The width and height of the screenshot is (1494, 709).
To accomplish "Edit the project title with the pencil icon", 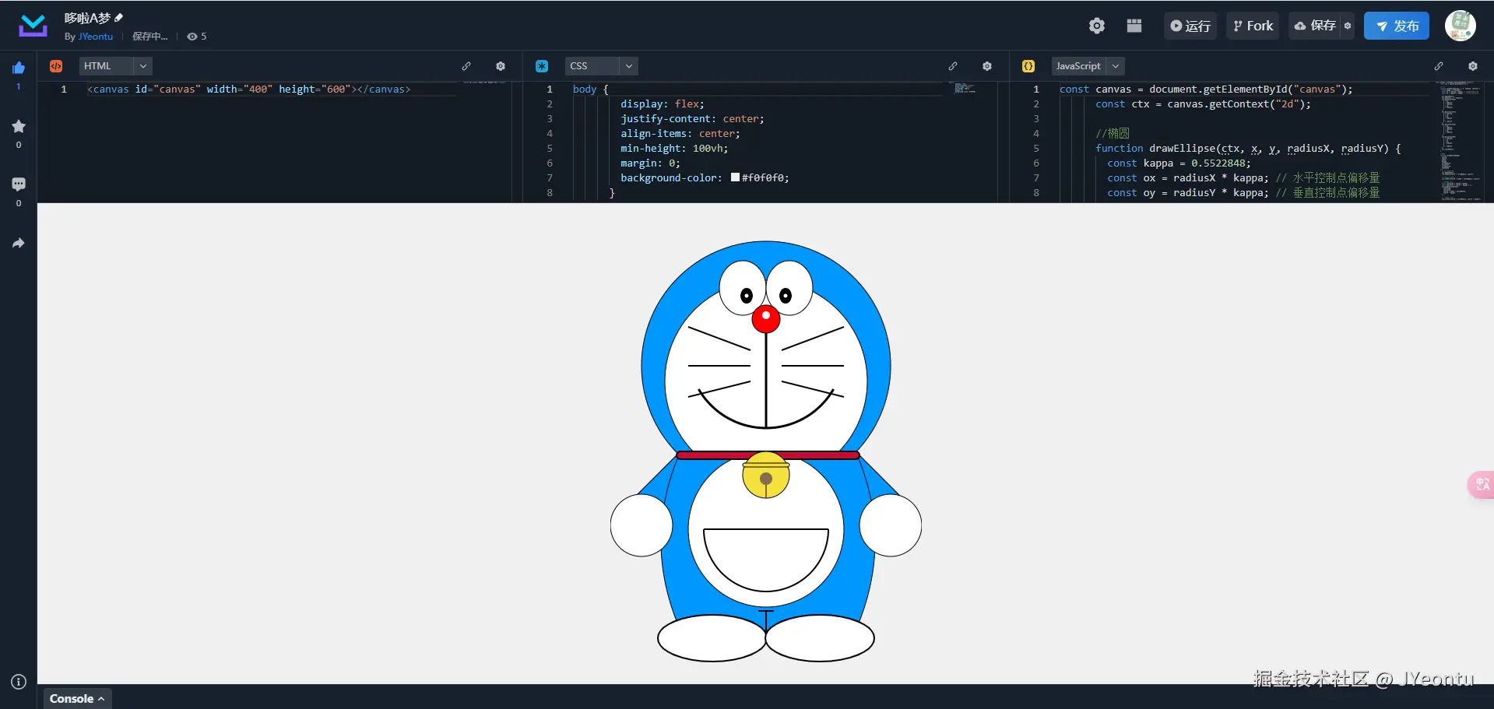I will click(x=119, y=17).
